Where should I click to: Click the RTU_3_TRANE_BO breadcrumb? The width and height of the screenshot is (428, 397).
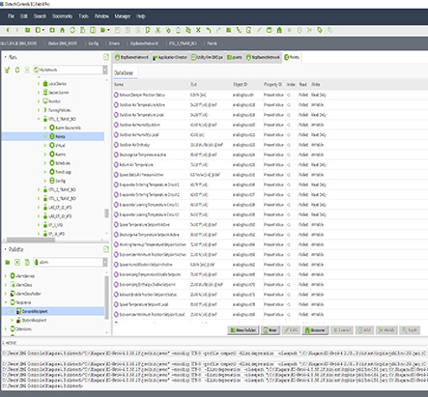click(183, 43)
